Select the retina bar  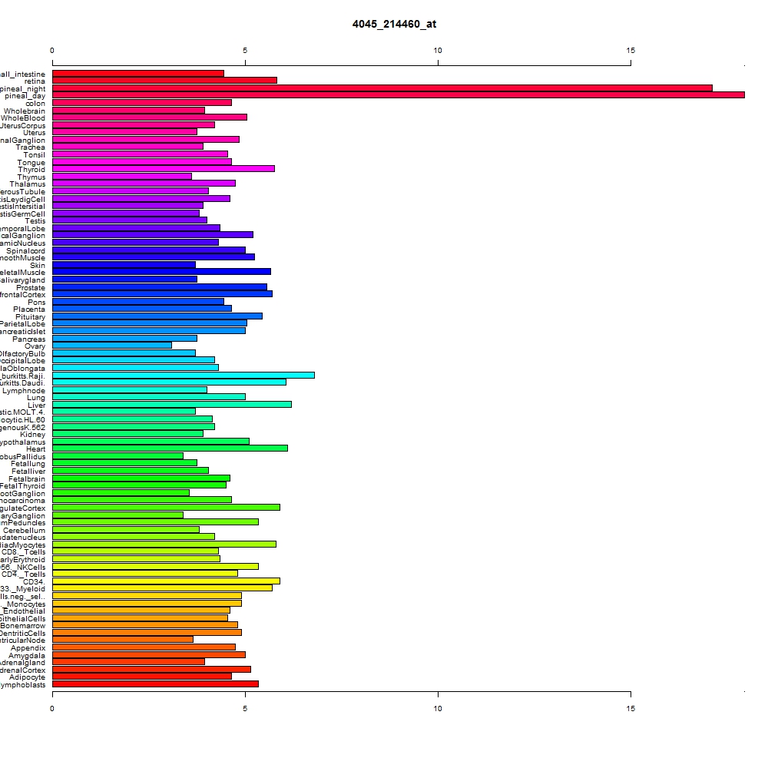pyautogui.click(x=164, y=81)
